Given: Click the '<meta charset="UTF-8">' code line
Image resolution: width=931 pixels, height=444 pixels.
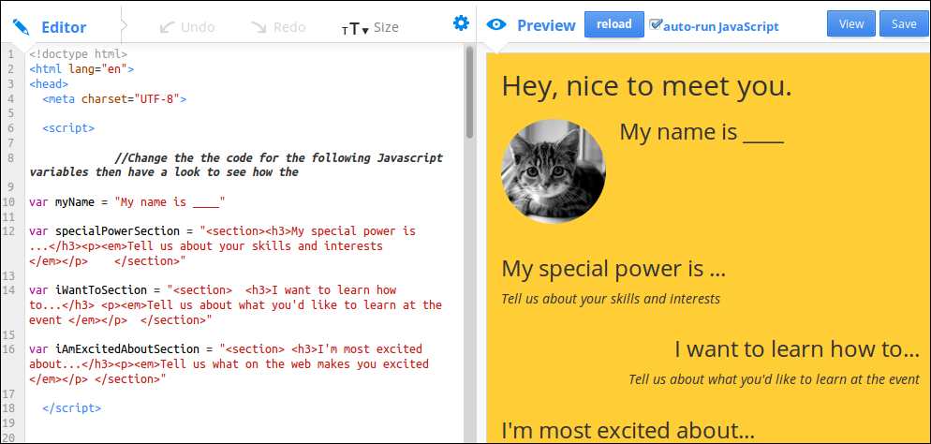Looking at the screenshot, I should (x=114, y=98).
